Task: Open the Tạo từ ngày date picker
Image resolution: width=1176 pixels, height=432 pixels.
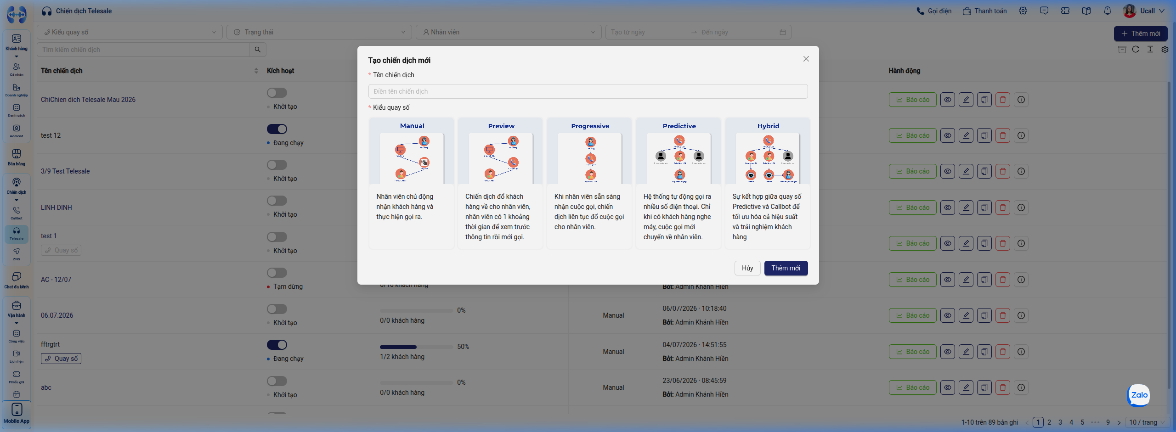Action: point(648,32)
